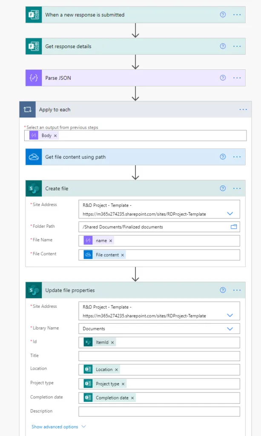Remove File content token from File Content
This screenshot has height=436, width=261.
122,255
